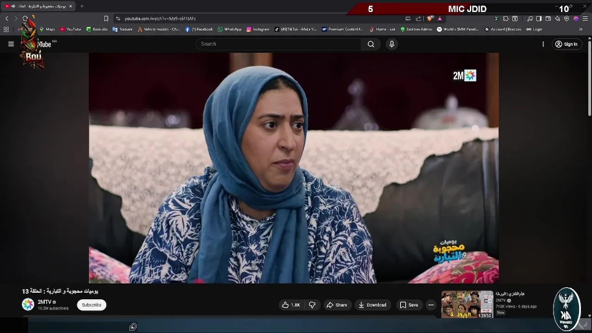Open the (1) Facebook bookmark
592x333 pixels.
pyautogui.click(x=199, y=29)
